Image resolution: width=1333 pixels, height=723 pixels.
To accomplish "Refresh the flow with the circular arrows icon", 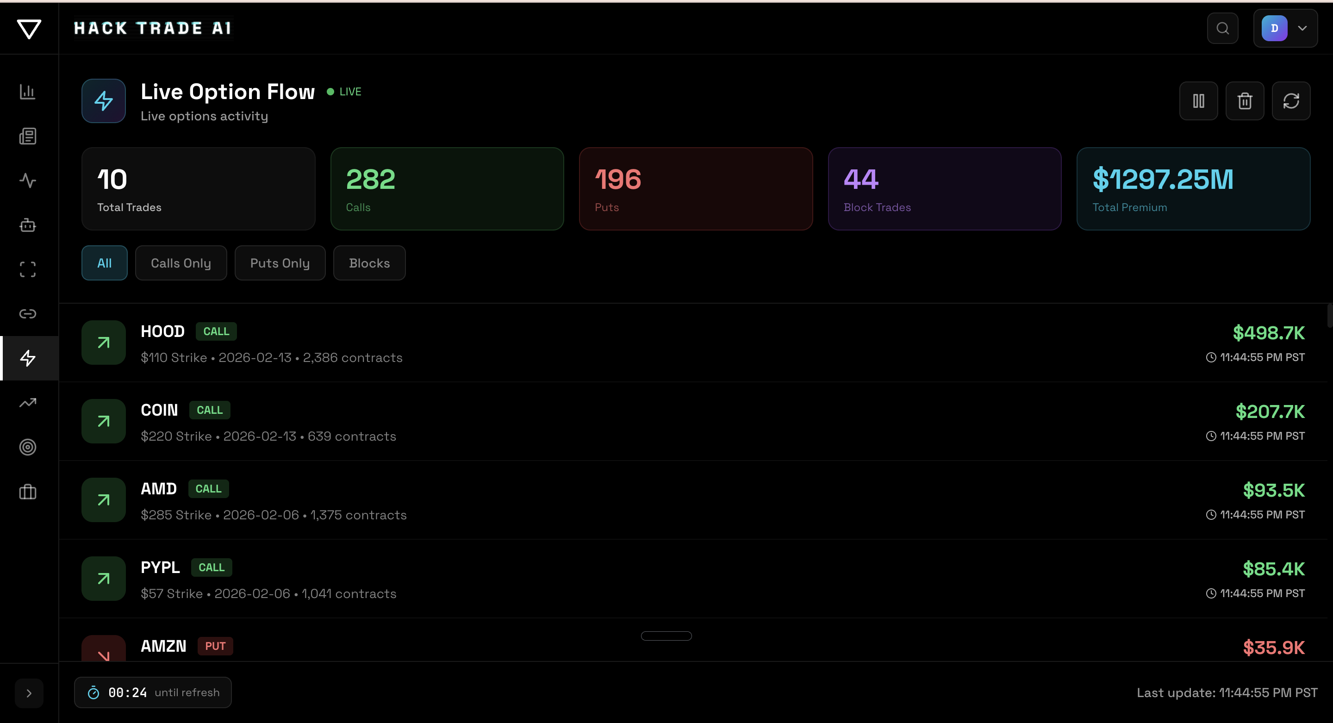I will 1291,100.
